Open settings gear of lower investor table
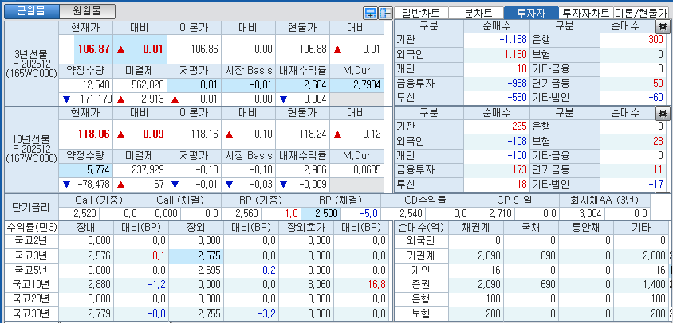673x323 pixels. (661, 112)
